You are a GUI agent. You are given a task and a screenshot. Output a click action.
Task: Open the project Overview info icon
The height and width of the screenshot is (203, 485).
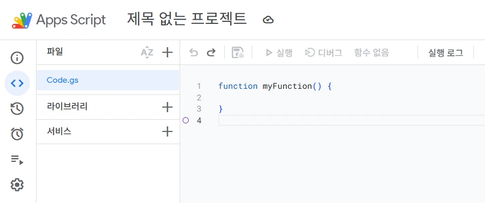[x=17, y=58]
